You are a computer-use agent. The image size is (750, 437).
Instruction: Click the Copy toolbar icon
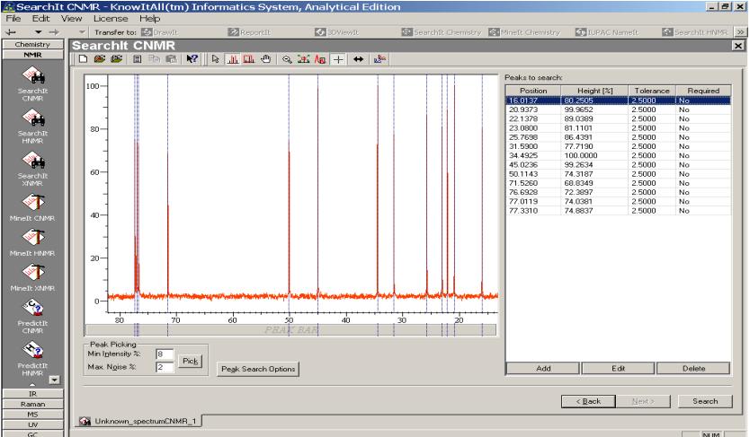pos(154,59)
